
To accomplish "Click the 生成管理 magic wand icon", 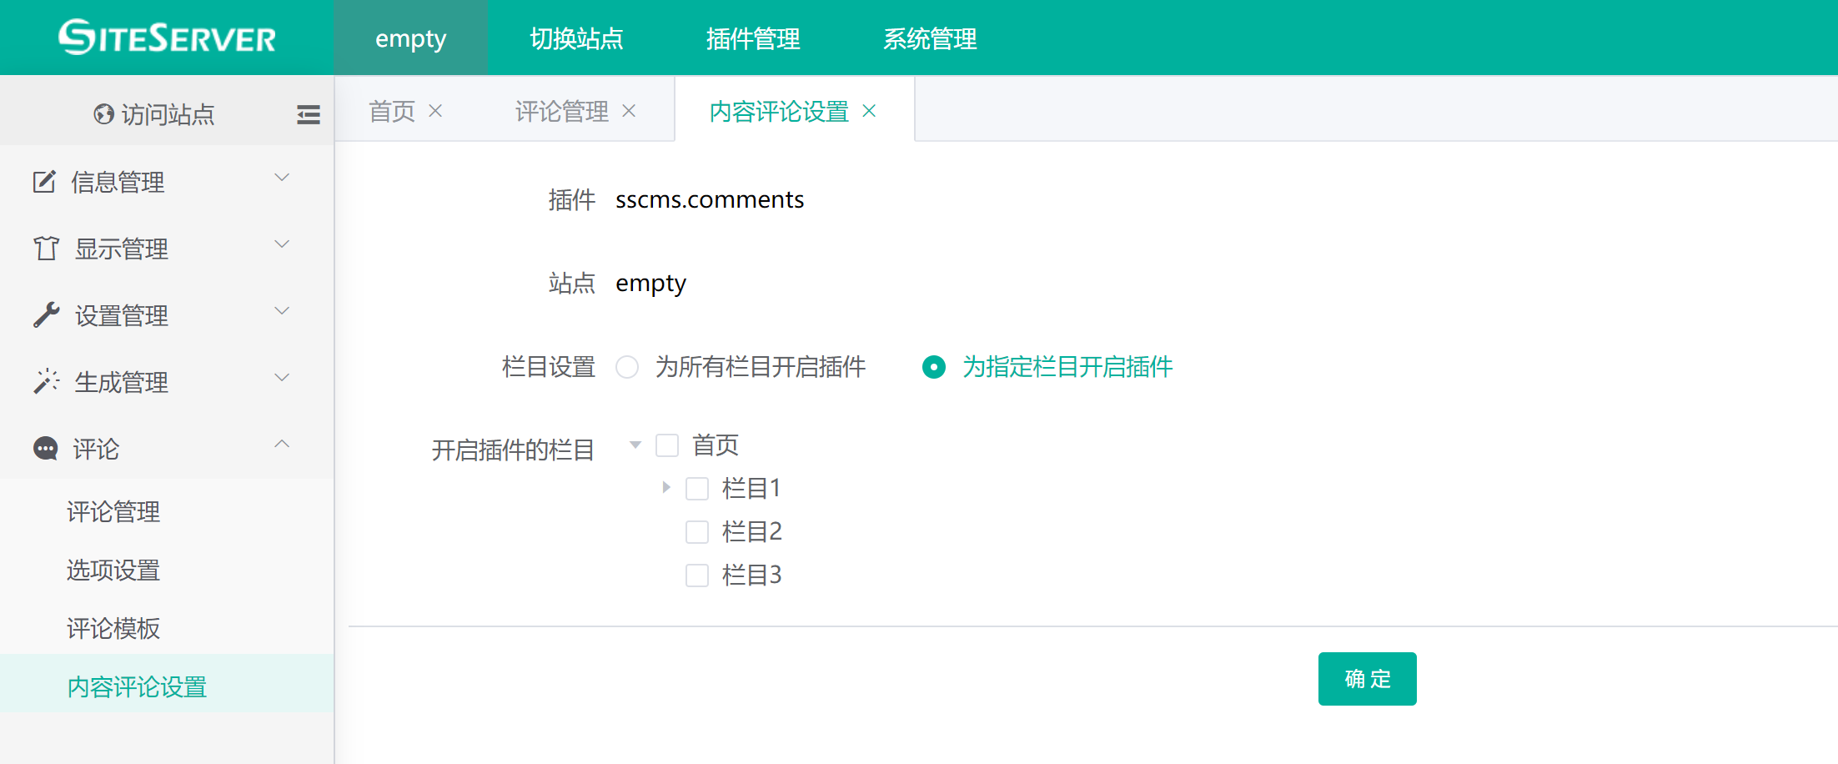I will [46, 381].
